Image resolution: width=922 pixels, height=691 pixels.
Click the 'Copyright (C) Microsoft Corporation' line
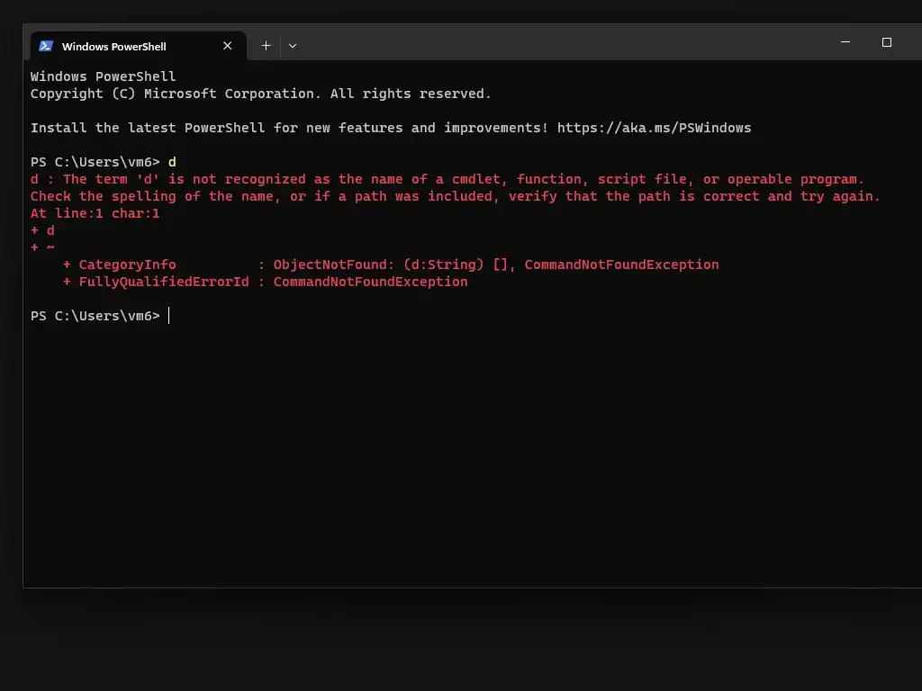point(260,94)
